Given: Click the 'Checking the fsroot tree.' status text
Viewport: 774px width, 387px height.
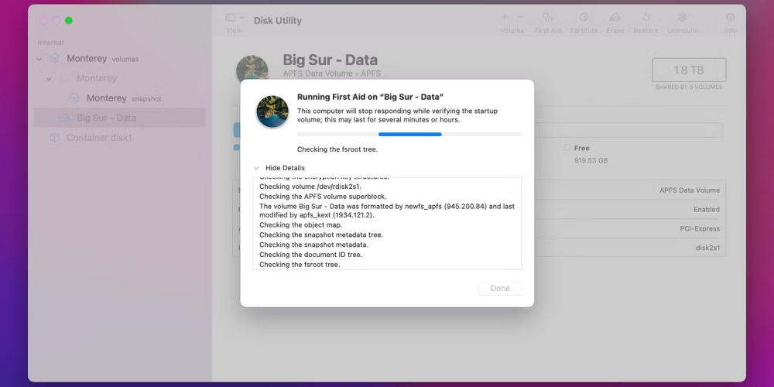Looking at the screenshot, I should (337, 149).
